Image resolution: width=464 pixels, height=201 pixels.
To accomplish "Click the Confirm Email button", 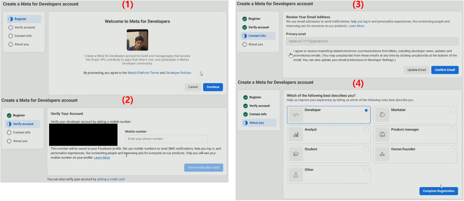I will (445, 70).
